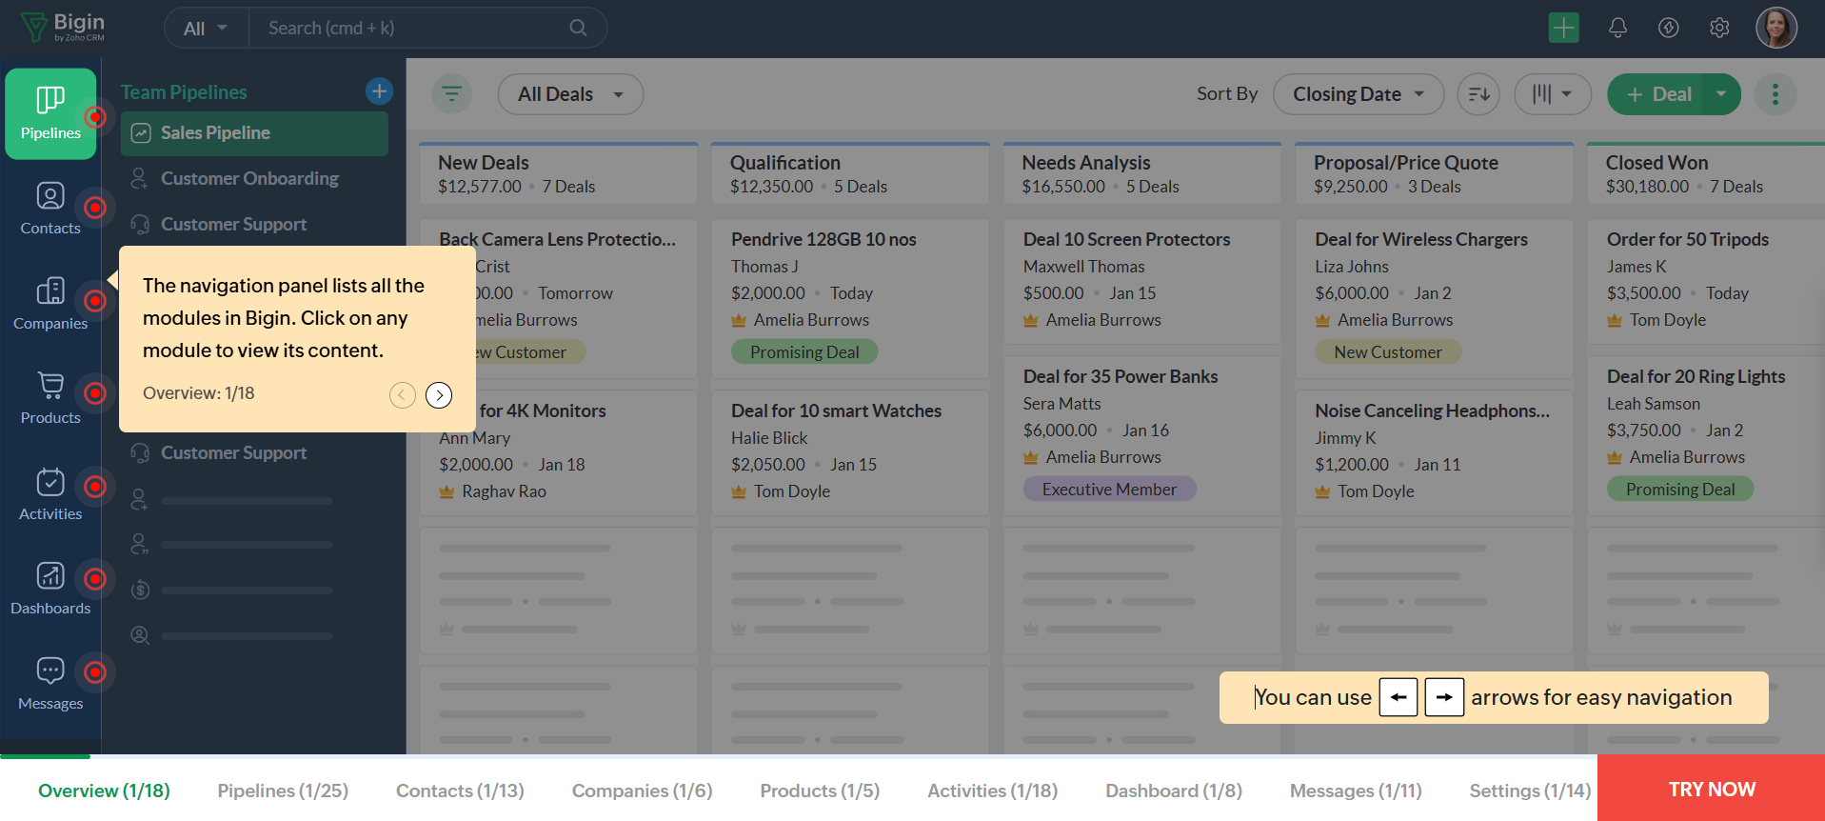Click the Proposal/Price Quote stage header
This screenshot has height=821, width=1825.
(x=1434, y=173)
